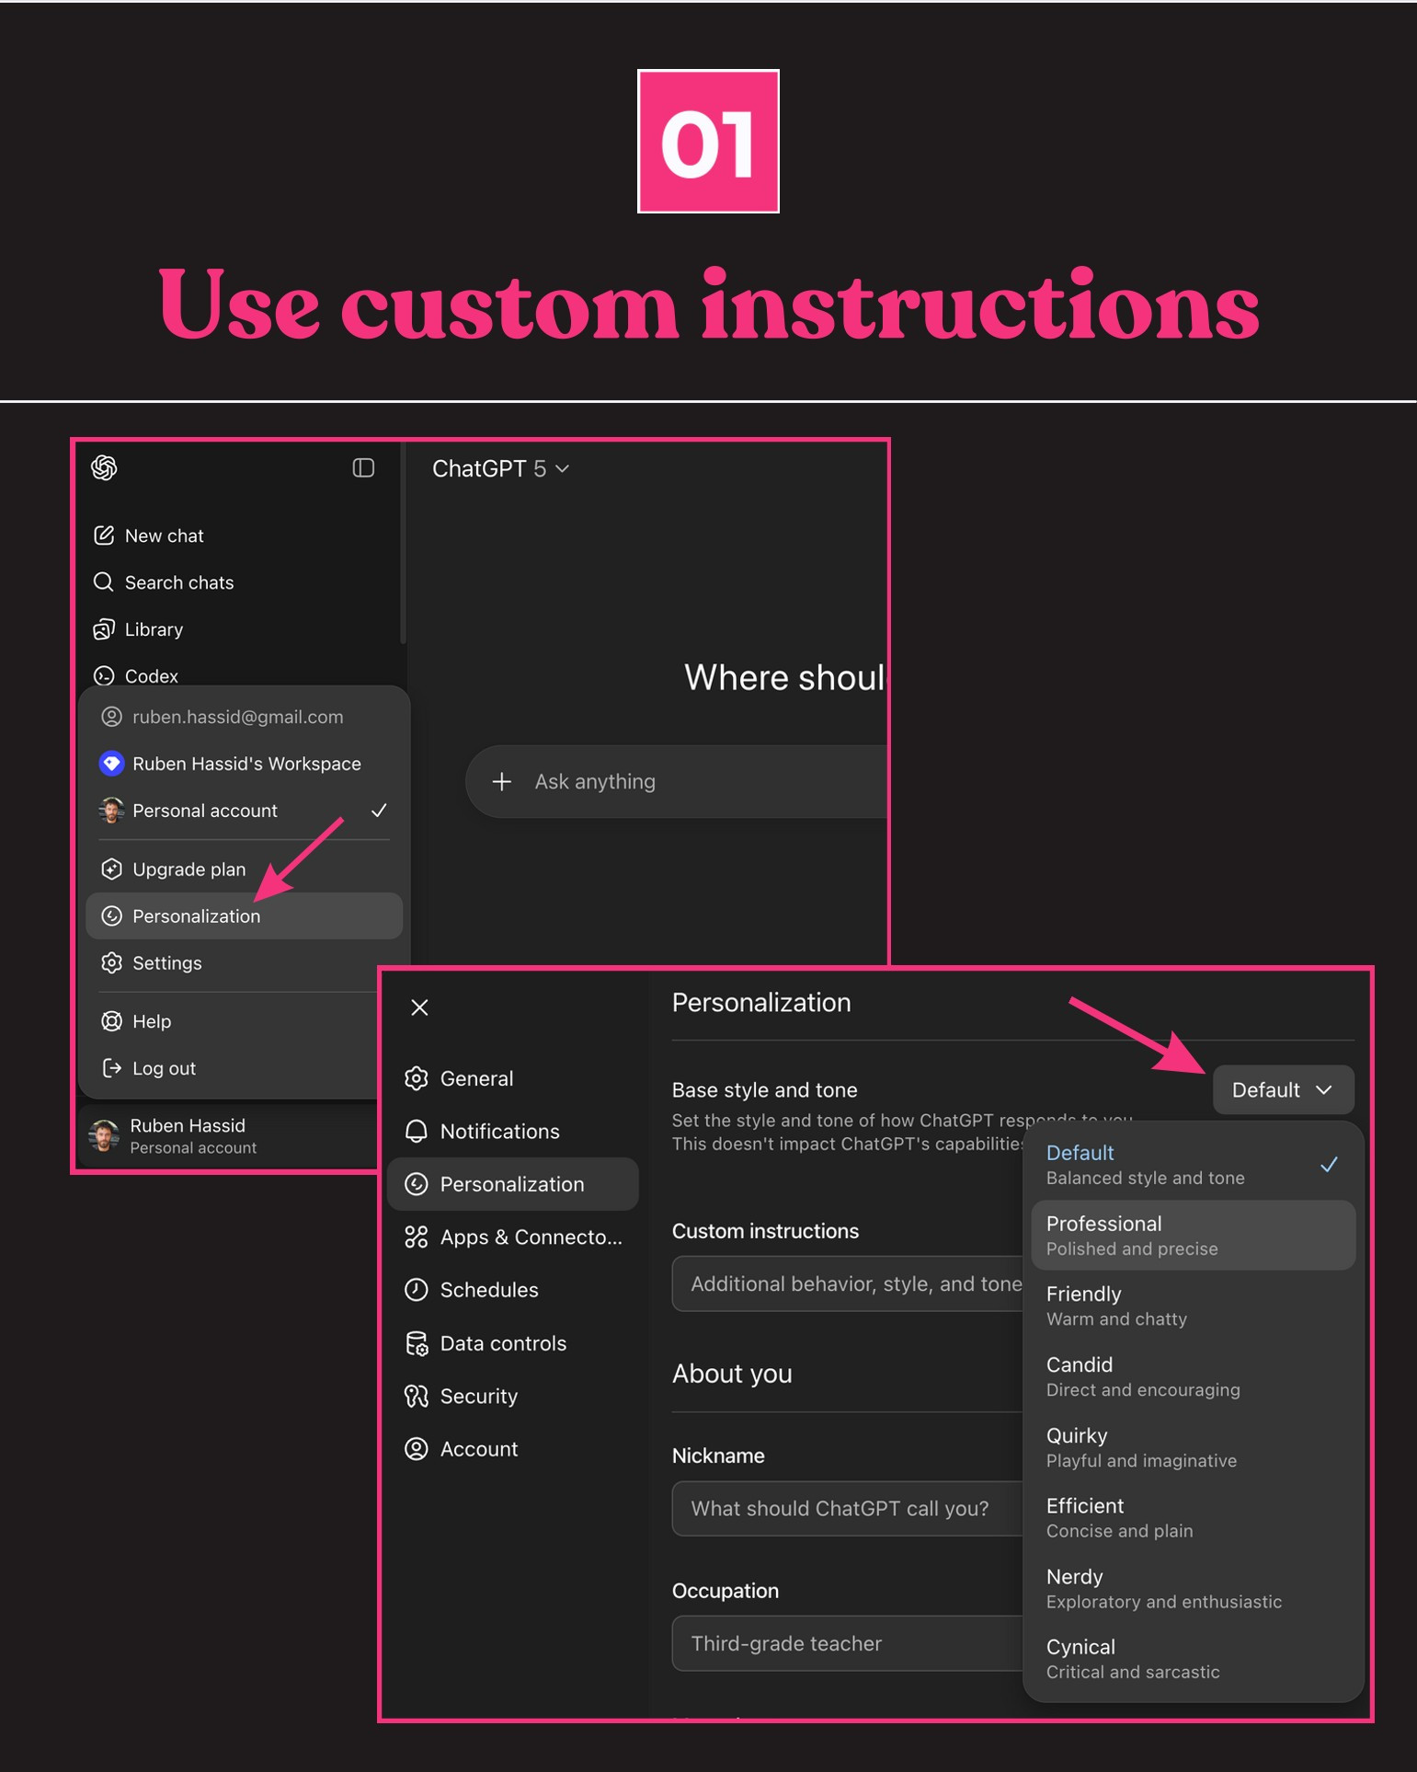1417x1772 pixels.
Task: Click the Security key icon
Action: [x=417, y=1397]
